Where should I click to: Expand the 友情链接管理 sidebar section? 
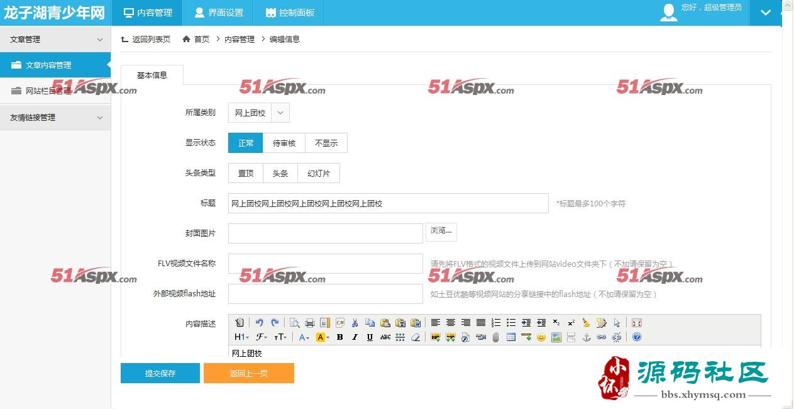pos(55,117)
